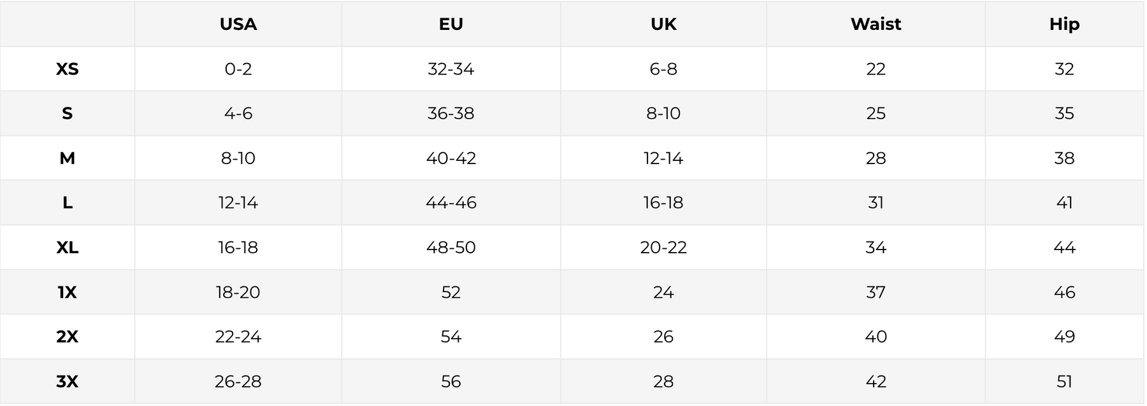This screenshot has height=406, width=1147.
Task: Click the UK column header
Action: (663, 24)
